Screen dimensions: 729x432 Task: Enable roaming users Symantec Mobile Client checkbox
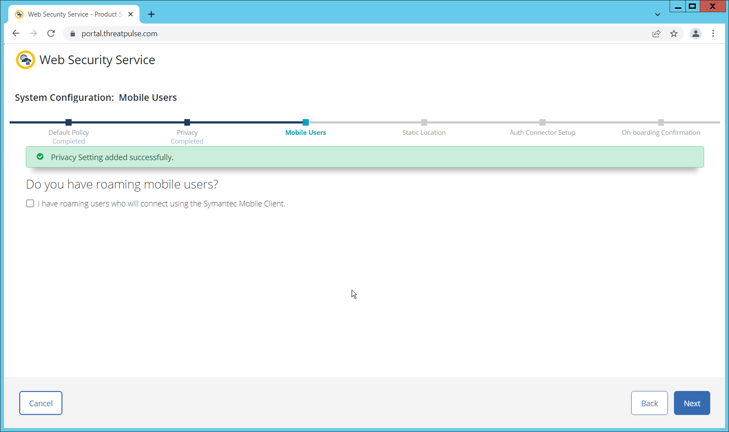click(x=30, y=203)
